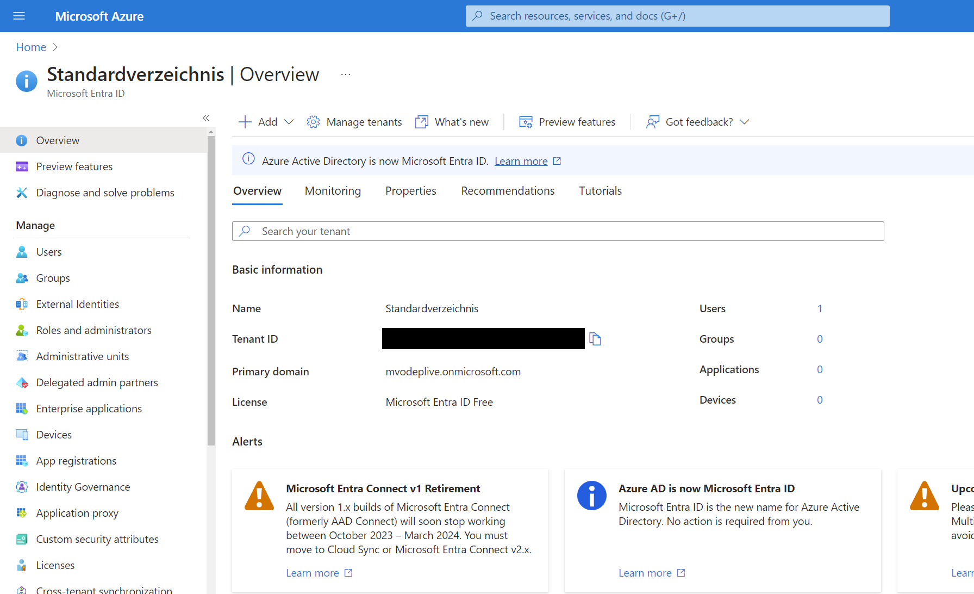Click the Manage tenants gear icon

313,122
